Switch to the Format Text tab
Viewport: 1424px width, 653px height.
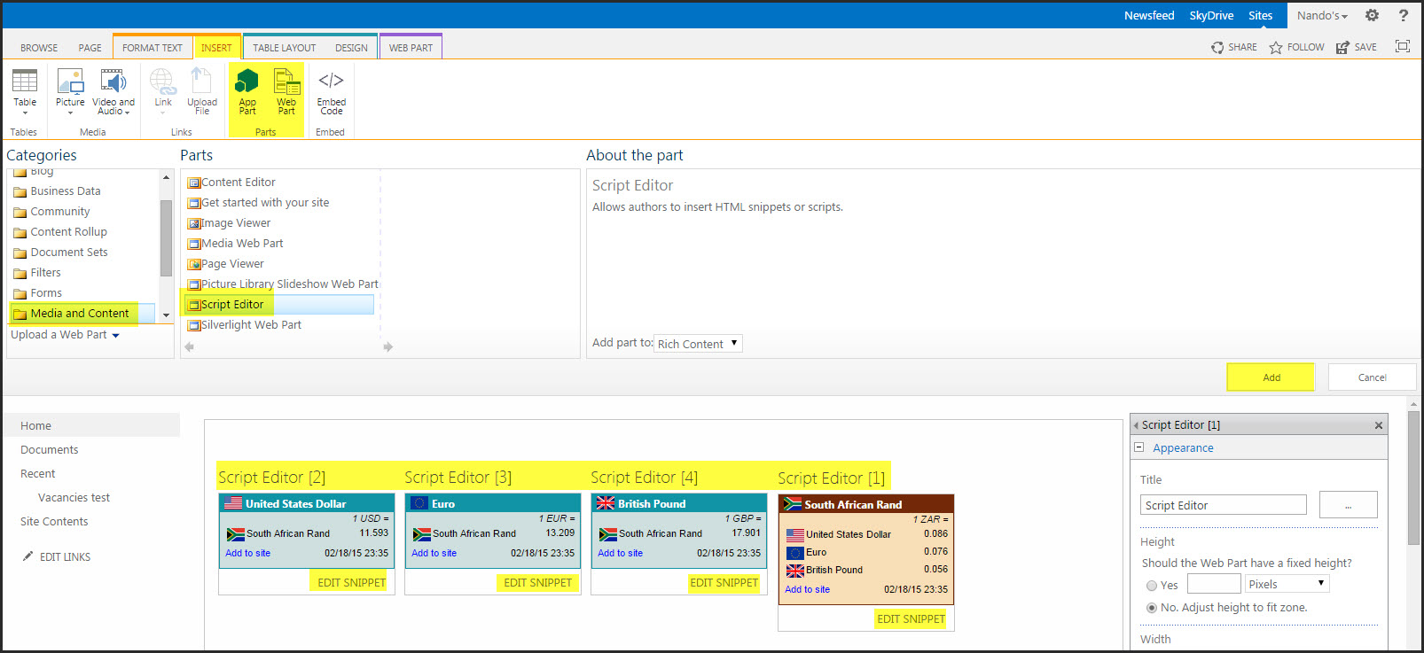(152, 48)
